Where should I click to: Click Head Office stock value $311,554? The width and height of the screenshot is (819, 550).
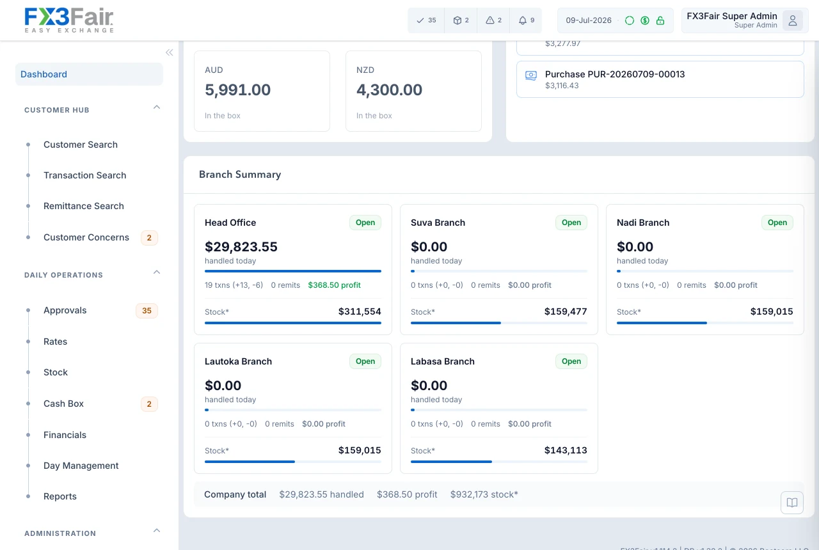tap(360, 311)
